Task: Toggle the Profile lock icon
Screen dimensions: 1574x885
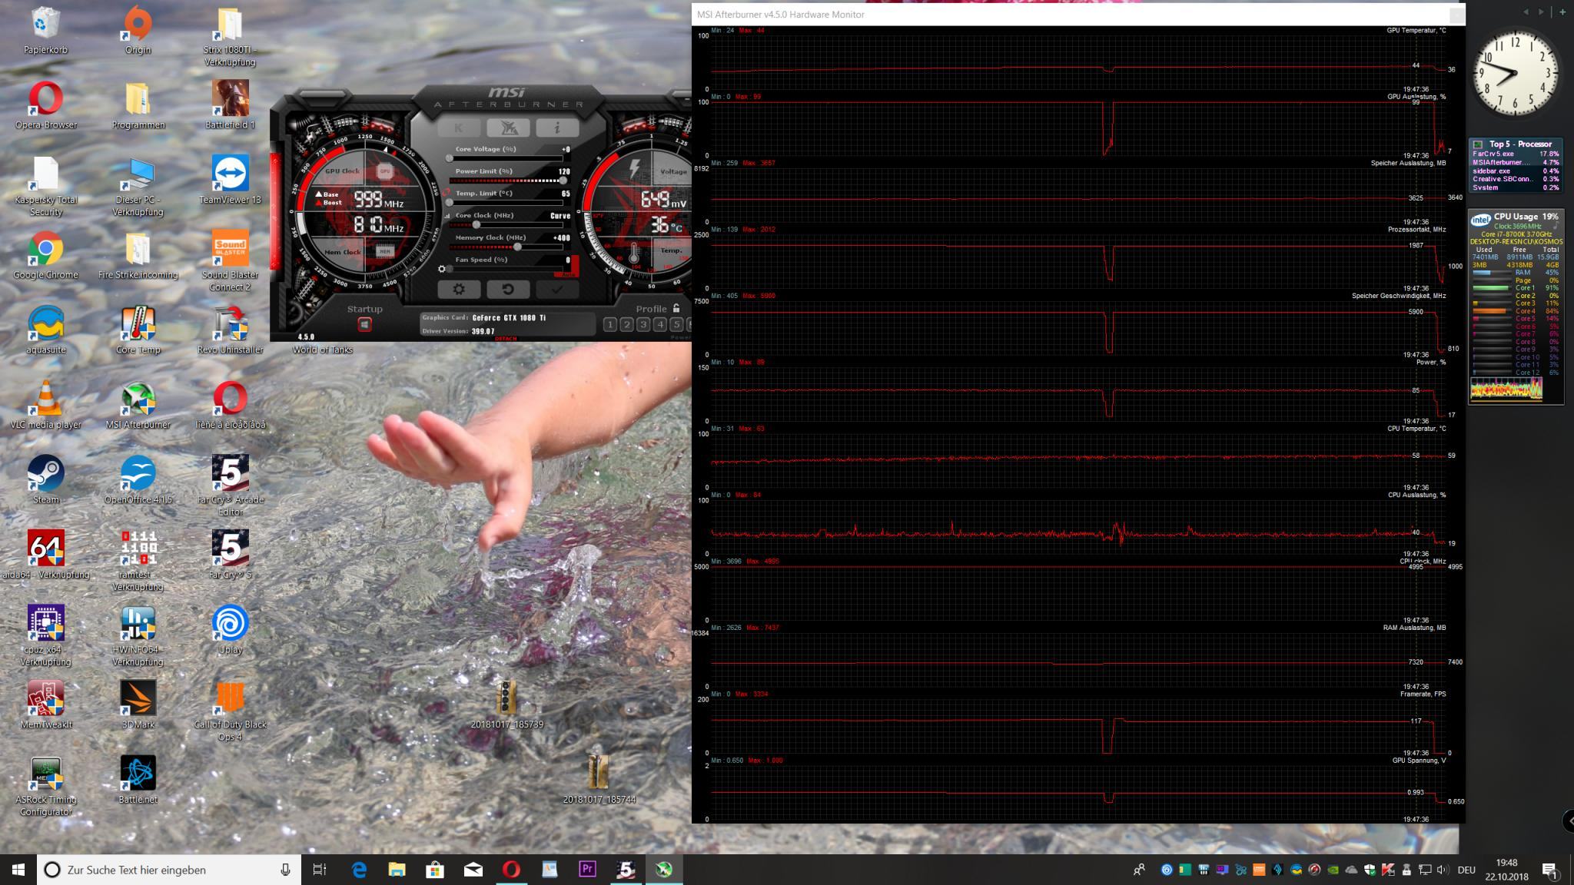Action: pyautogui.click(x=676, y=308)
